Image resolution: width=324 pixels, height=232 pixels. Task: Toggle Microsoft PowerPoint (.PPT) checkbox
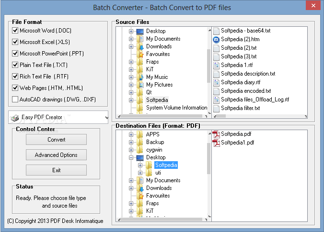(x=15, y=54)
